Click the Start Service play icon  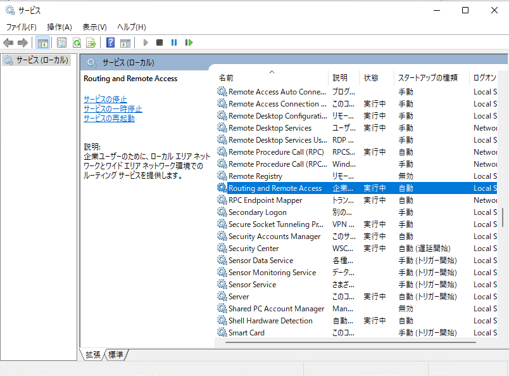click(146, 42)
